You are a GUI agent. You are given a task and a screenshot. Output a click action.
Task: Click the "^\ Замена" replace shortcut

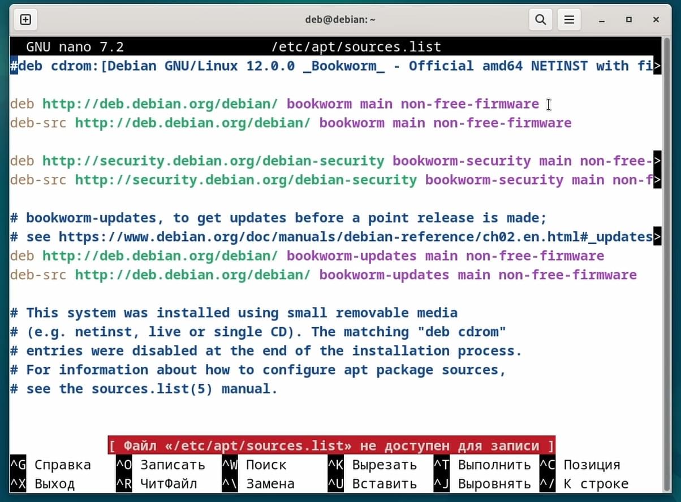[x=258, y=484]
